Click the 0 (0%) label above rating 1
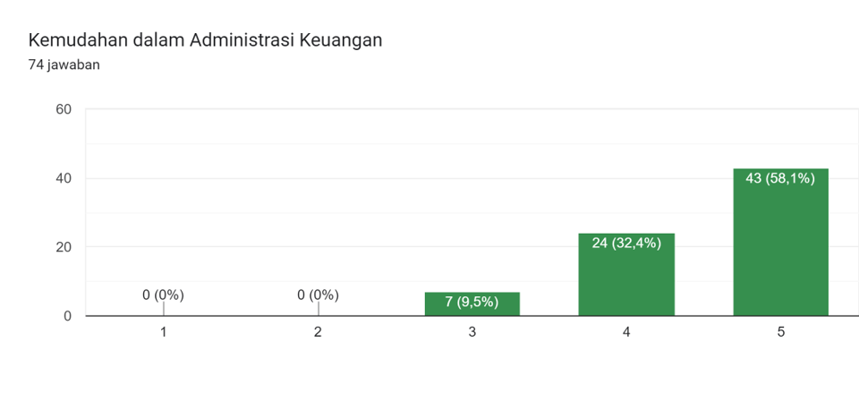 click(x=163, y=295)
